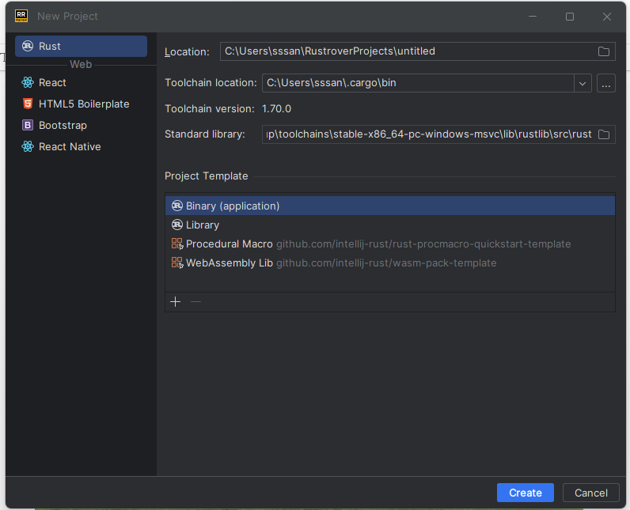The image size is (630, 510).
Task: Expand the Toolchain location dropdown
Action: [583, 83]
